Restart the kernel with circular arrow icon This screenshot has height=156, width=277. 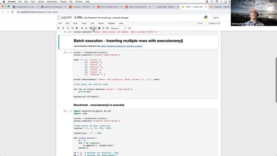(x=103, y=28)
